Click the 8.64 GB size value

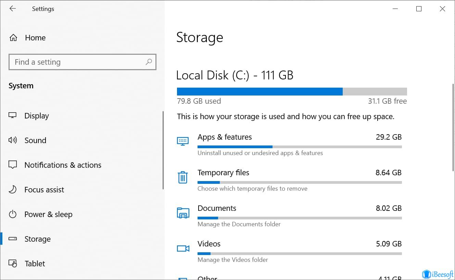pos(389,173)
